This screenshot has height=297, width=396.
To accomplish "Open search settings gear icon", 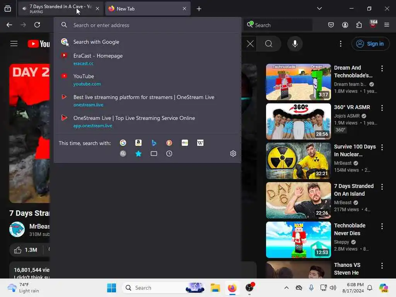I will (233, 154).
